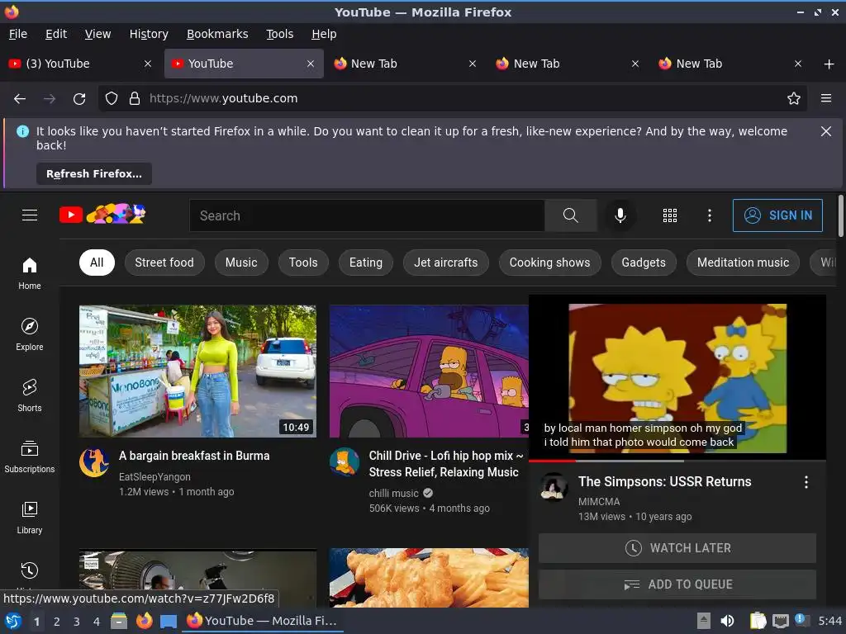Open the Bookmarks menu
This screenshot has height=634, width=846.
click(217, 34)
